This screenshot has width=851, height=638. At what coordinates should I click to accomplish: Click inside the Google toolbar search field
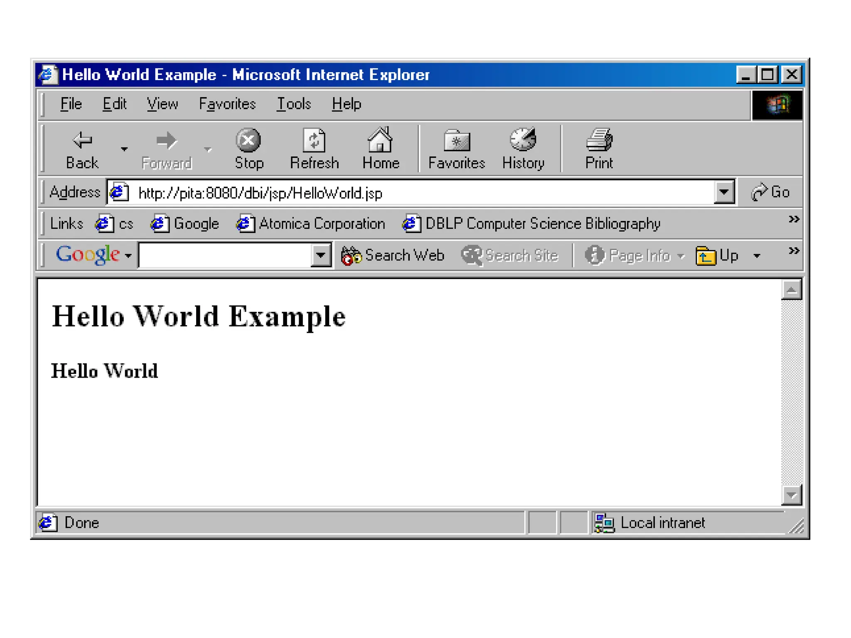pyautogui.click(x=225, y=255)
